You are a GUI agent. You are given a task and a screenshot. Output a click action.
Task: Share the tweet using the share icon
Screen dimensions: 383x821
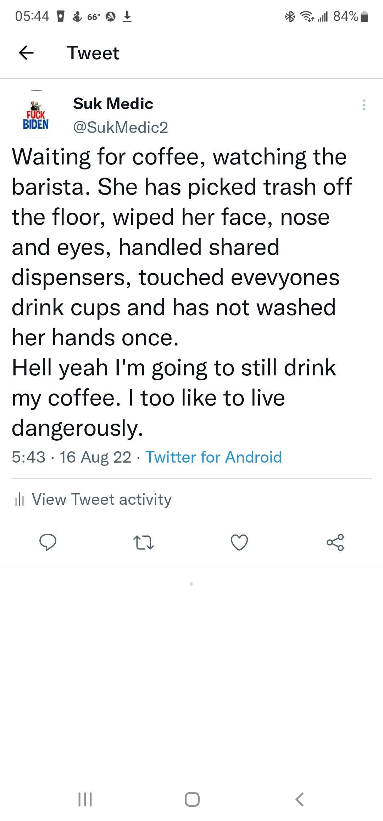335,542
